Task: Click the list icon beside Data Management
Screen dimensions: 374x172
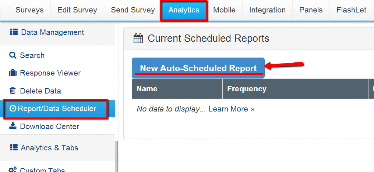Action: click(x=14, y=33)
